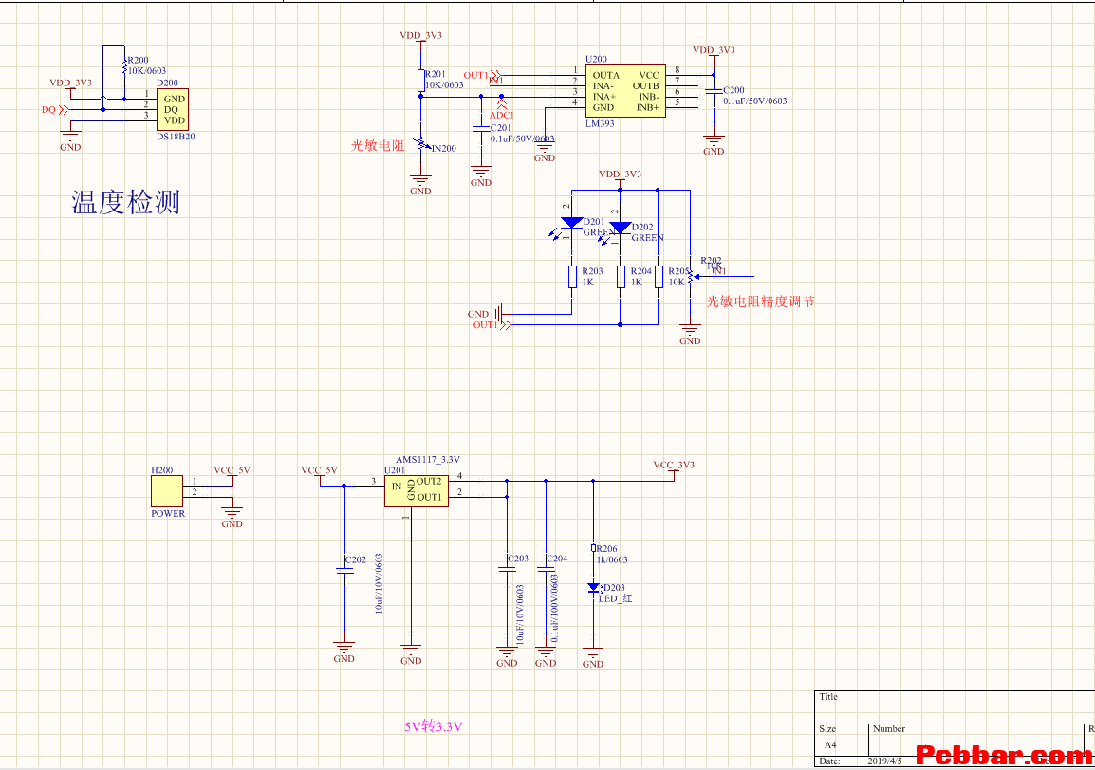Select the VCC_5V label at the regulator input
1095x770 pixels.
(x=319, y=470)
